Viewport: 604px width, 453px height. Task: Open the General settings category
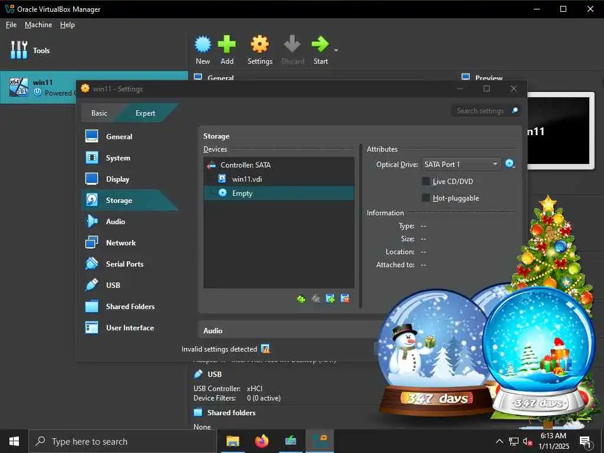coord(119,136)
